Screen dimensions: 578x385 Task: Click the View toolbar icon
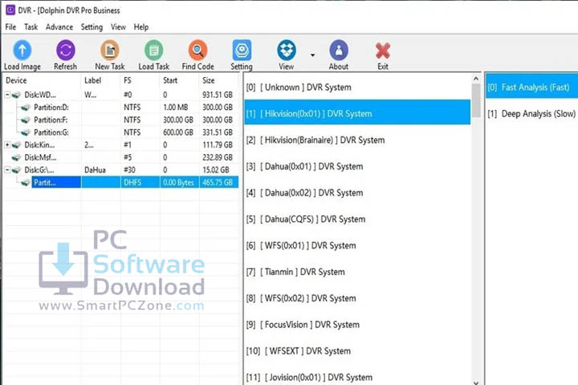pos(287,51)
